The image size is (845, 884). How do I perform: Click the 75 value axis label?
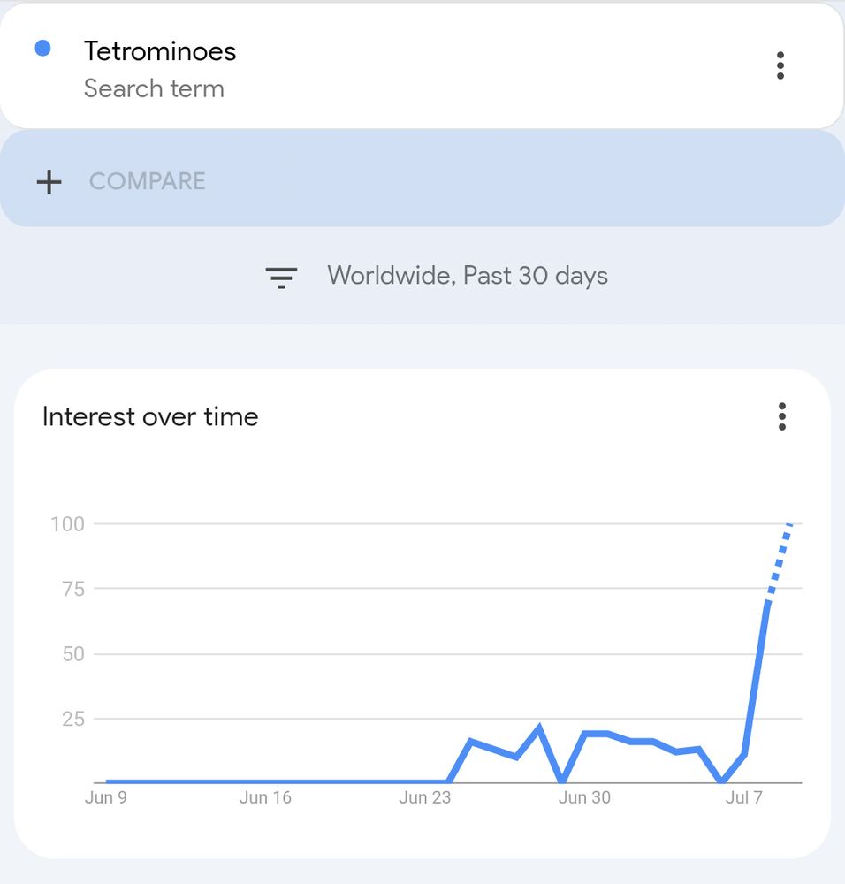[x=72, y=589]
